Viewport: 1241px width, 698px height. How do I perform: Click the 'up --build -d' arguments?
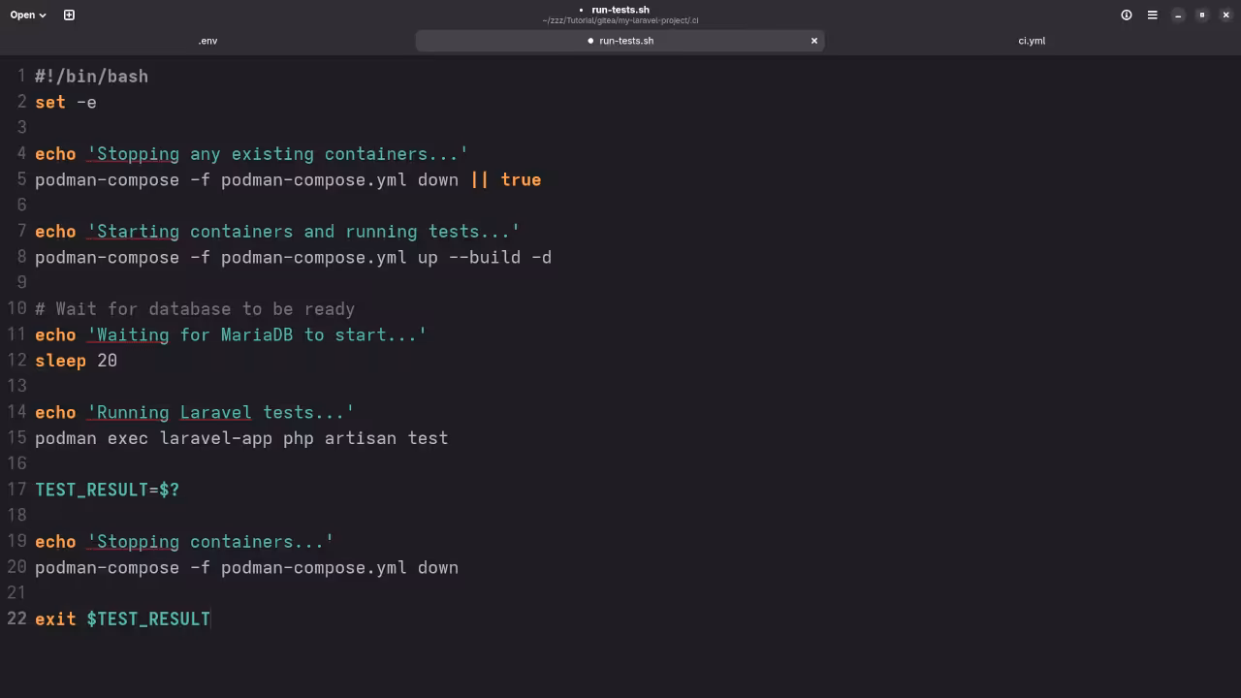485,257
